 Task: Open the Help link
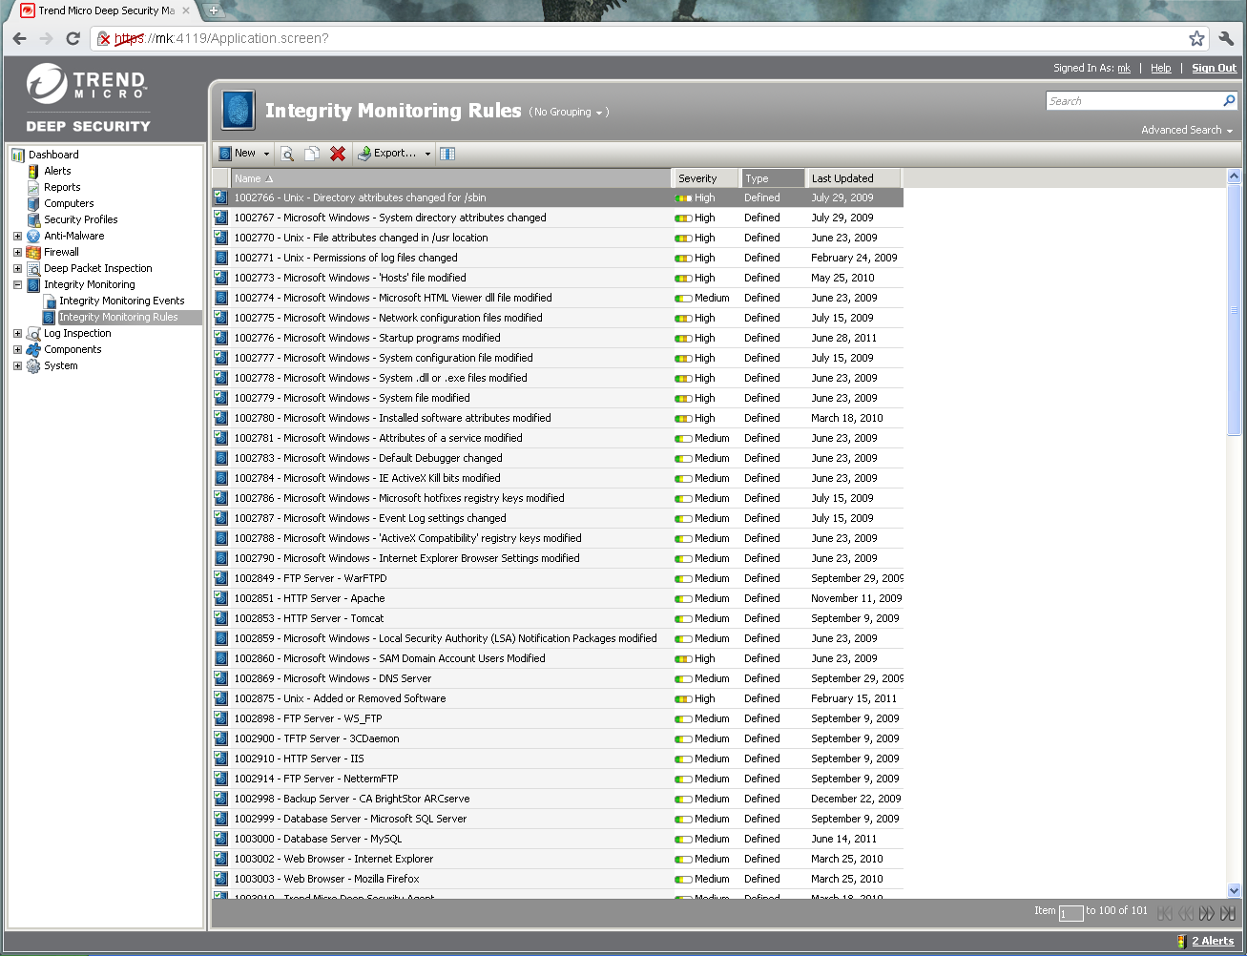tap(1160, 69)
